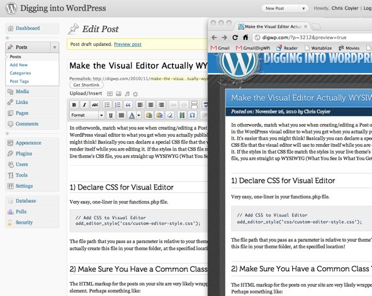Add audio via Upload/Insert
The width and height of the screenshot is (372, 296).
tap(127, 94)
